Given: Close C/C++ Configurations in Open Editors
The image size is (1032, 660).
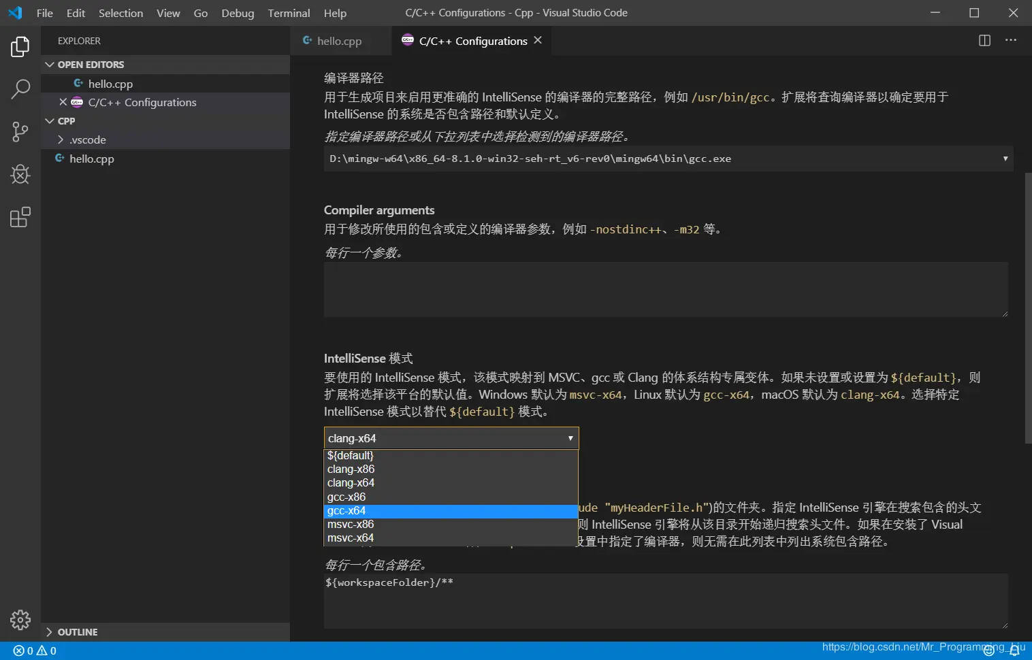Looking at the screenshot, I should 63,102.
